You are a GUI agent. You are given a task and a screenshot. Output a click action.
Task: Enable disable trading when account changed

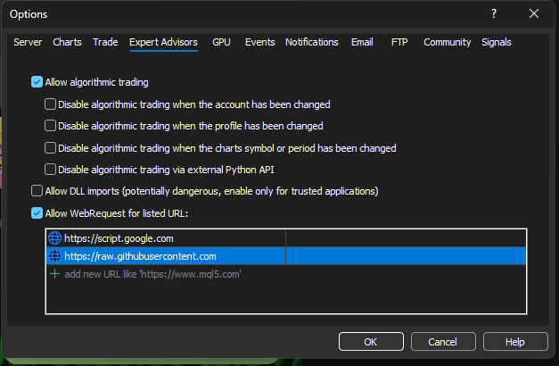tap(51, 104)
